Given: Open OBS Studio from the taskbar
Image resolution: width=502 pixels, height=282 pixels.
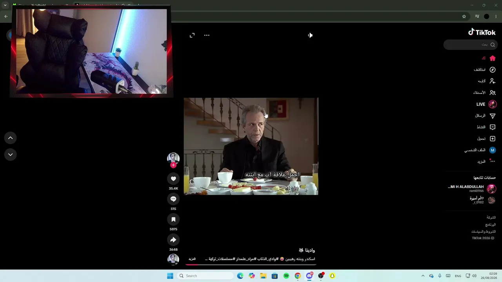Looking at the screenshot, I should [x=321, y=276].
